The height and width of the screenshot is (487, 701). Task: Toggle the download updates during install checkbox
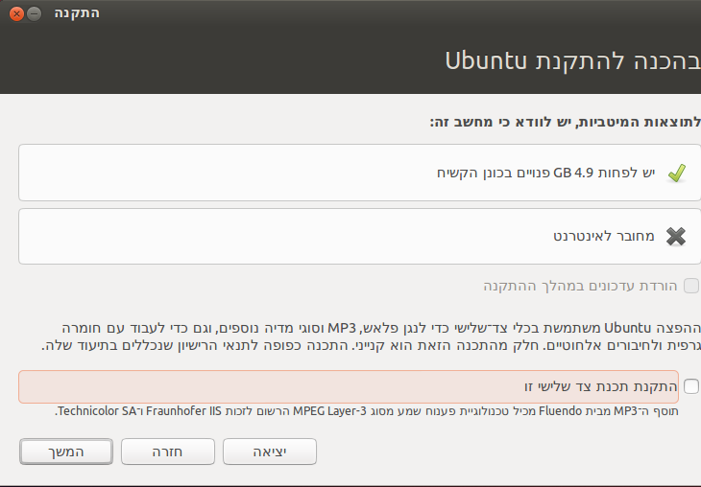690,286
